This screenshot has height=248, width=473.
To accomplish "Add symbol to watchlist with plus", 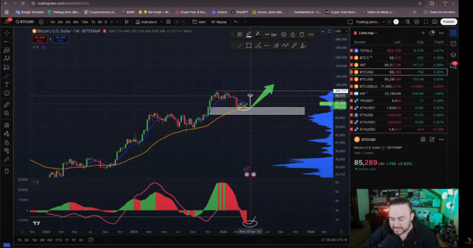I will pyautogui.click(x=423, y=33).
